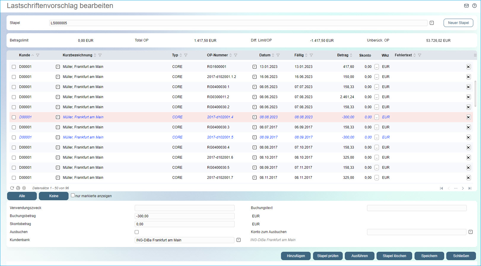The image size is (481, 266).
Task: Deselect all records with Keine
Action: pyautogui.click(x=54, y=196)
